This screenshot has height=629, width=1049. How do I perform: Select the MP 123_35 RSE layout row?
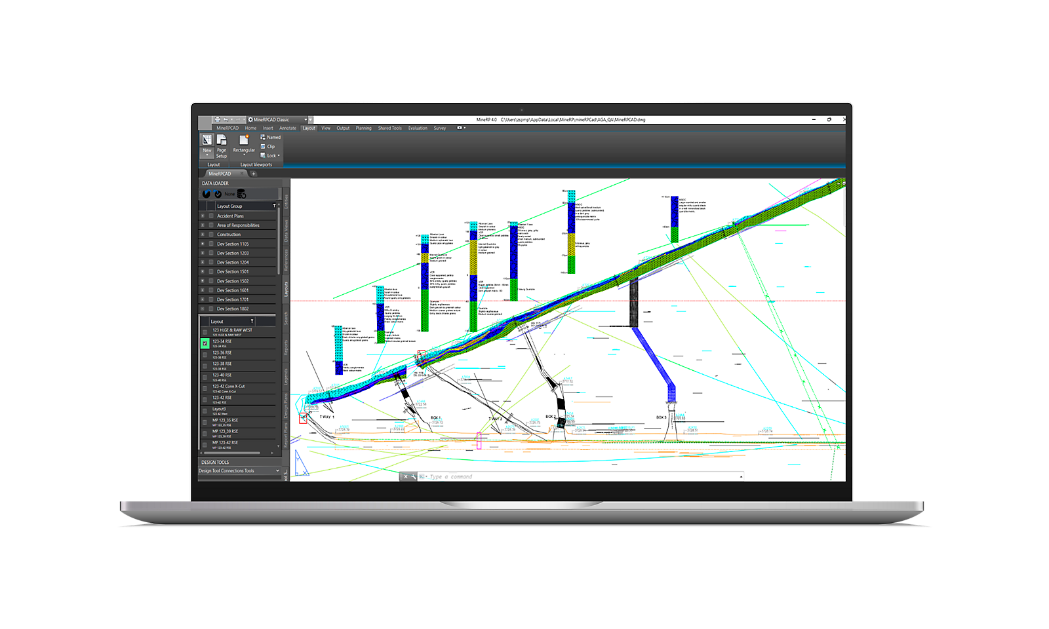coord(239,422)
